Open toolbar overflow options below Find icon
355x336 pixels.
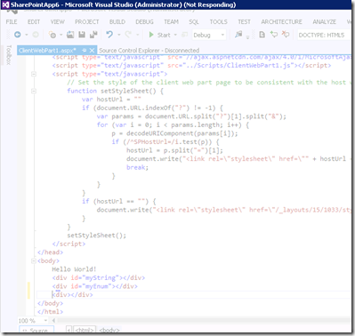[247, 37]
